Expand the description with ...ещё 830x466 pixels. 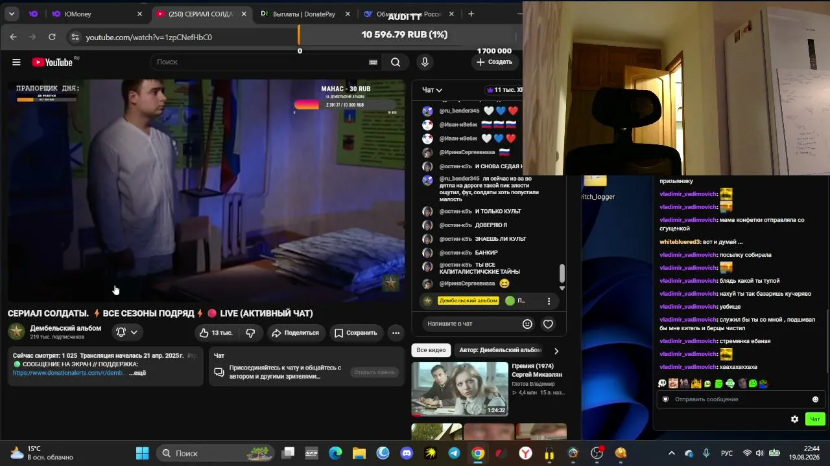point(137,373)
